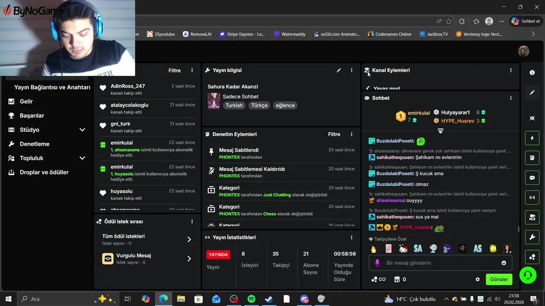Screen dimensions: 545x306
Task: Open the user avatar menu
Action: [x=524, y=51]
